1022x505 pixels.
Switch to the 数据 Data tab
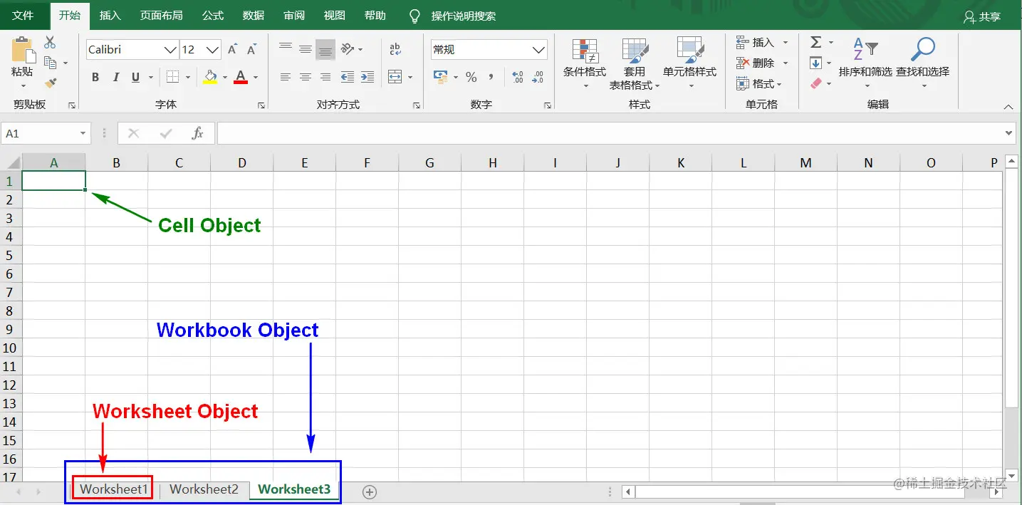(254, 16)
